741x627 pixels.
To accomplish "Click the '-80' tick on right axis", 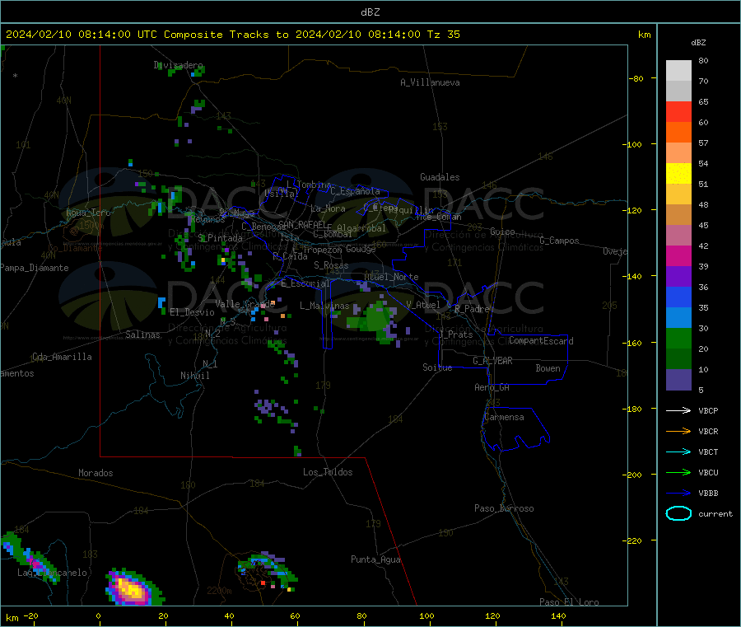I will coord(636,78).
